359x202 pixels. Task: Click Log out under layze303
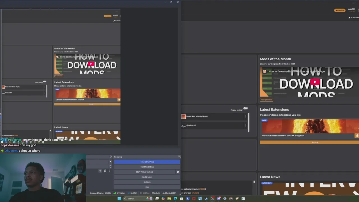[352, 12]
